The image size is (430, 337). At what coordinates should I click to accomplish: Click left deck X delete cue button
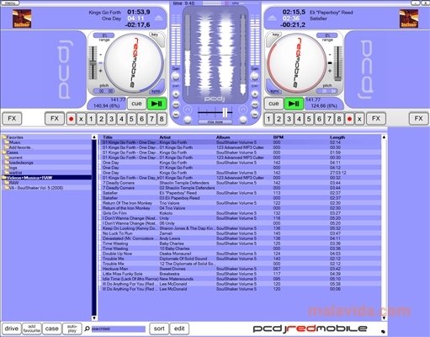point(81,119)
